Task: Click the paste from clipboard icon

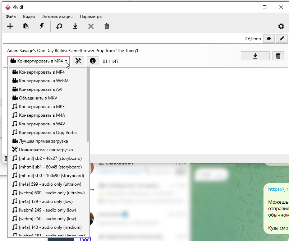Action: click(x=26, y=26)
